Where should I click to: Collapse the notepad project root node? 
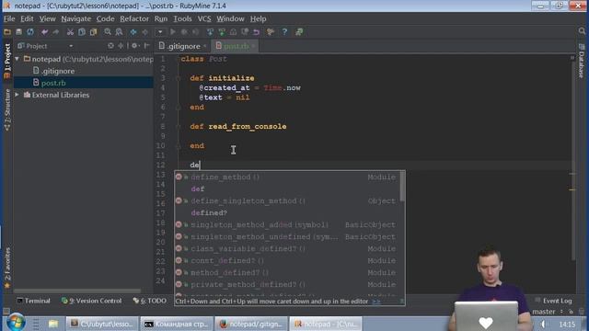tap(17, 59)
